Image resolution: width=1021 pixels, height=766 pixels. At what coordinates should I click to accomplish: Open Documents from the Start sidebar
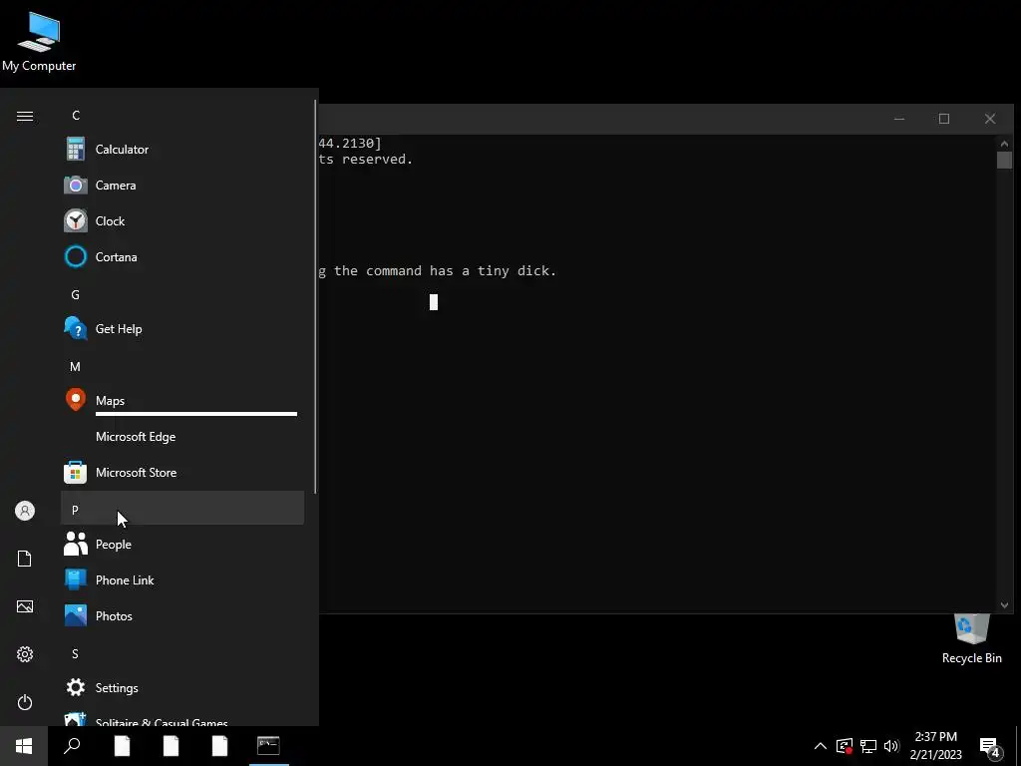(x=25, y=559)
